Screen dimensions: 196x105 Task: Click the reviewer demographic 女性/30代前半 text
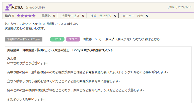[35, 7]
